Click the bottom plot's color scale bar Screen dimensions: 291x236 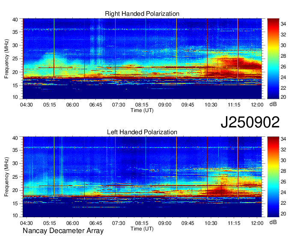tap(273, 177)
